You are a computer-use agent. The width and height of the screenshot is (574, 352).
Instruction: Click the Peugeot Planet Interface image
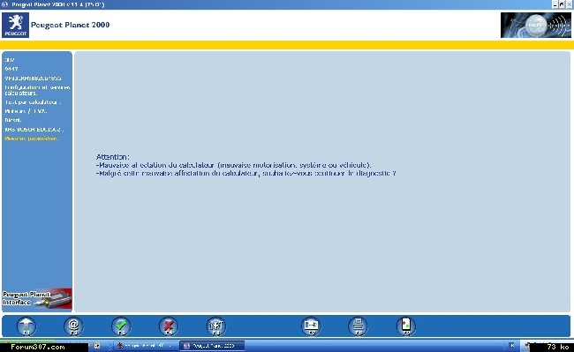[x=37, y=299]
